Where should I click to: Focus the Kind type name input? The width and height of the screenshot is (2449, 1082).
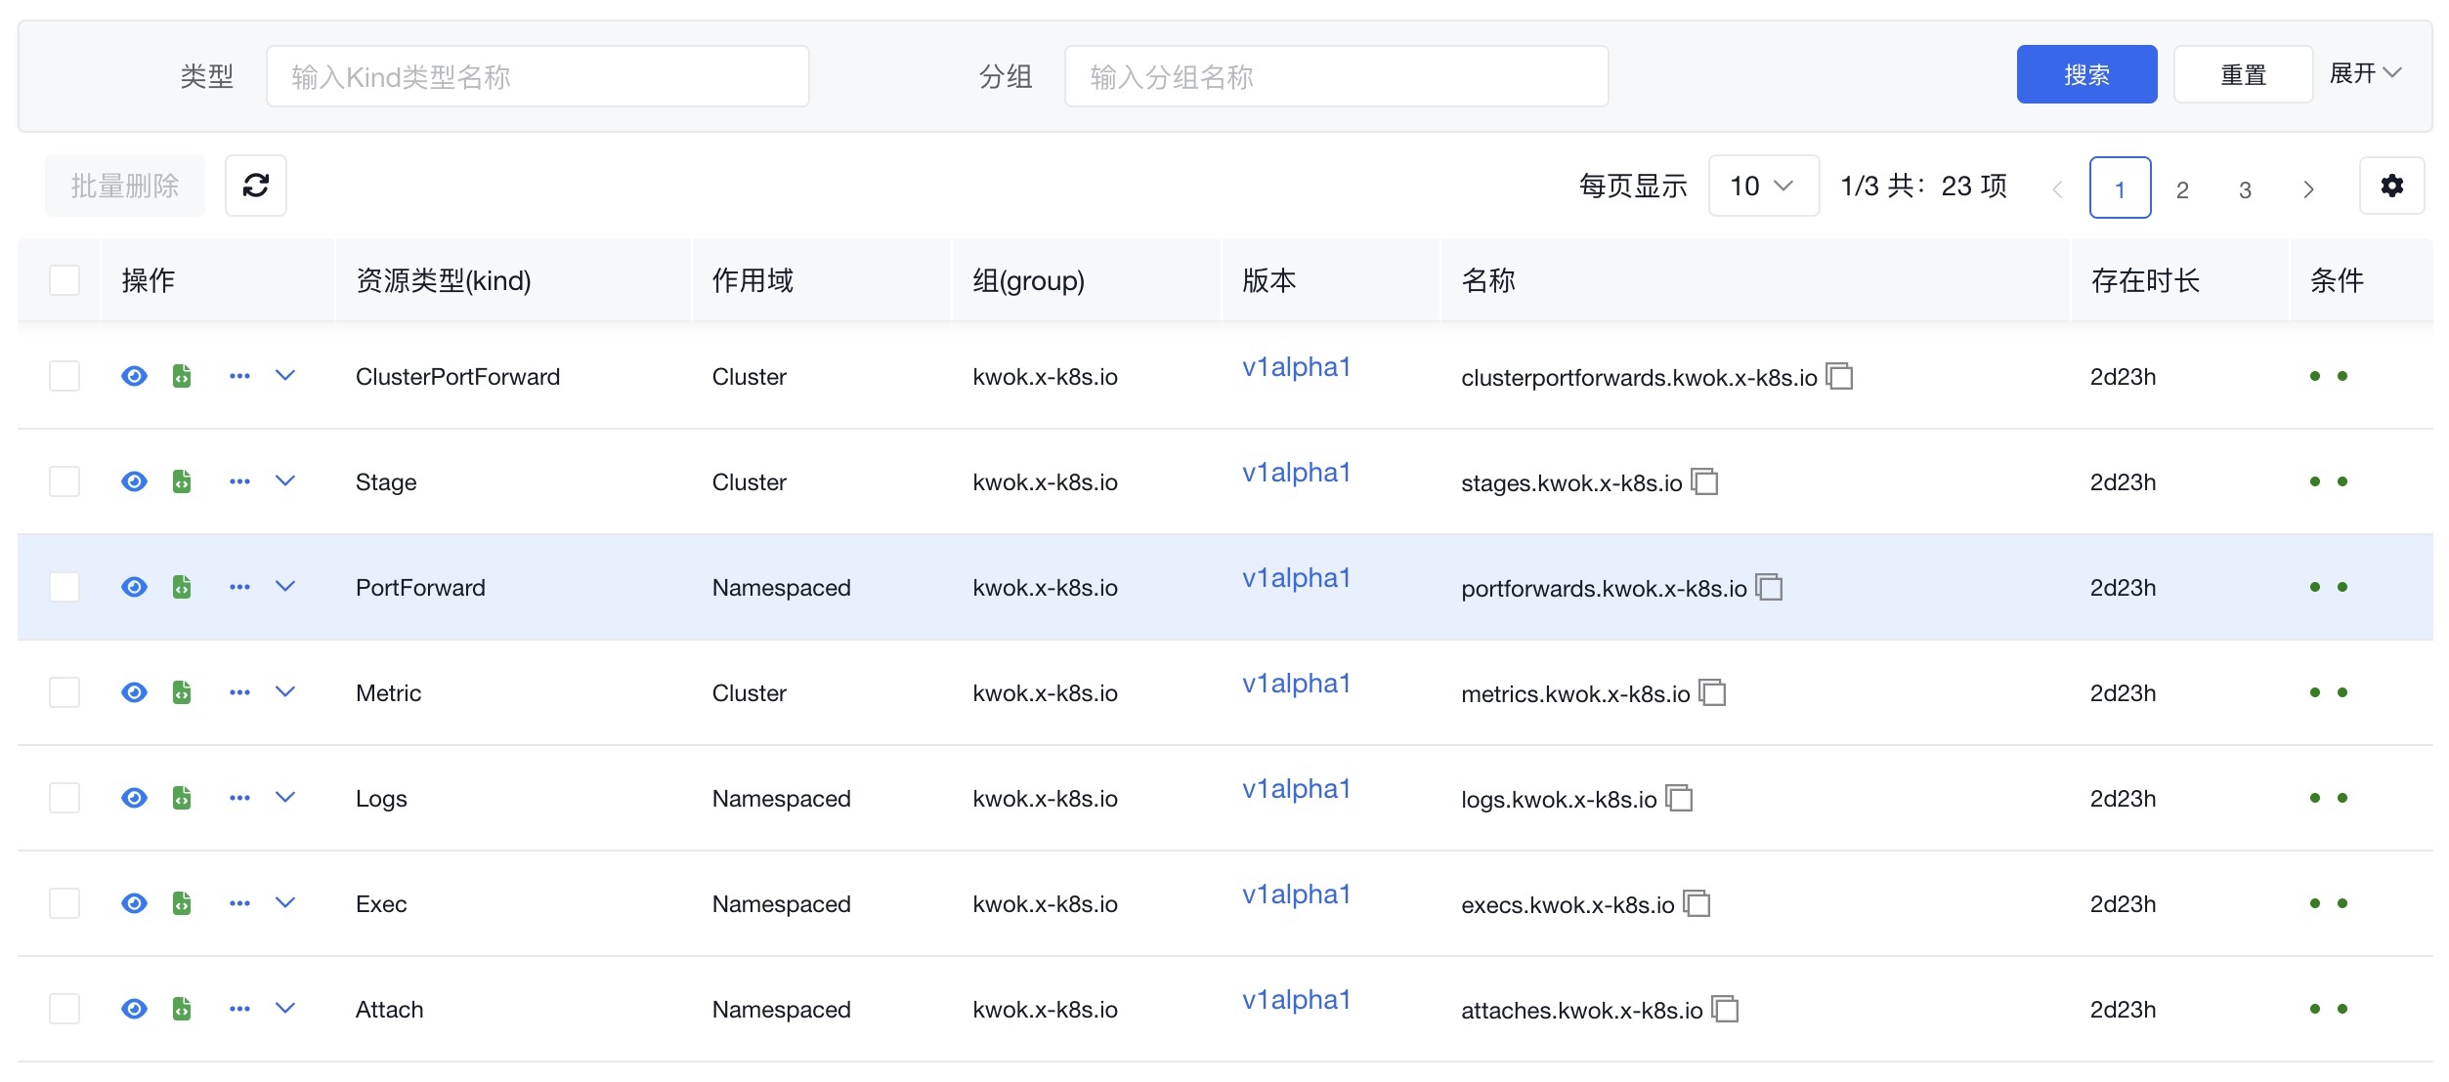tap(537, 76)
